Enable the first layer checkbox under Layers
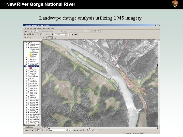183x137 pixels. (28, 44)
